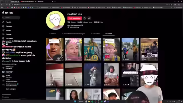Click the share profile arrow icon
The width and height of the screenshot is (183, 103).
tap(89, 18)
